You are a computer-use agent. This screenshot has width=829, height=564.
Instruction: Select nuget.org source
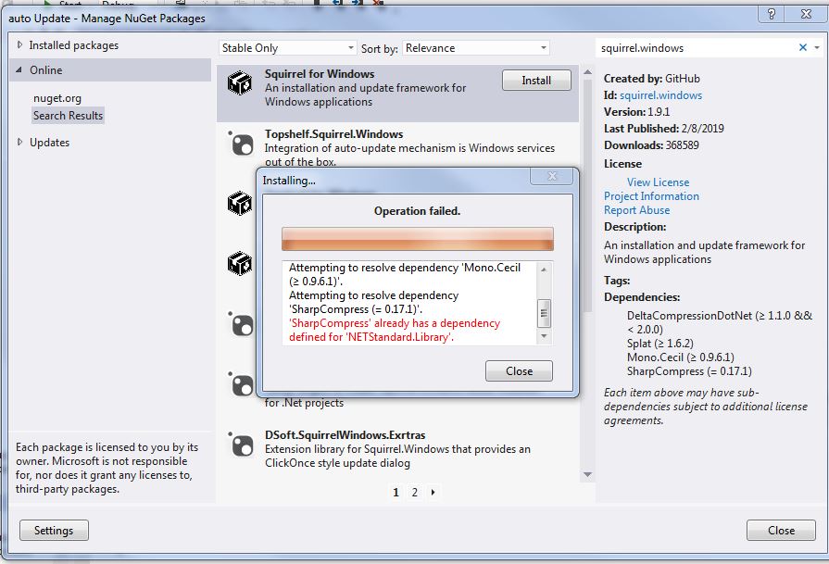[x=57, y=98]
